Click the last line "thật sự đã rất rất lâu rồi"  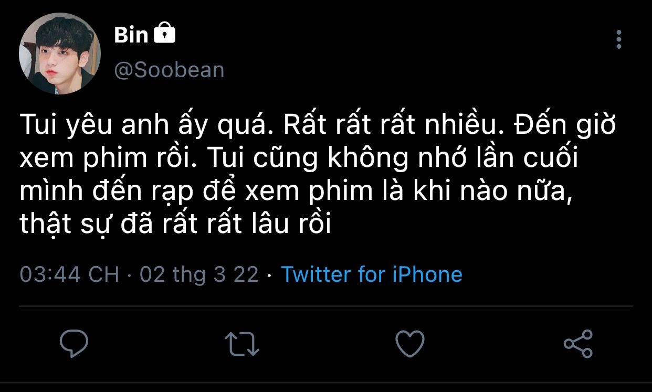pyautogui.click(x=175, y=223)
